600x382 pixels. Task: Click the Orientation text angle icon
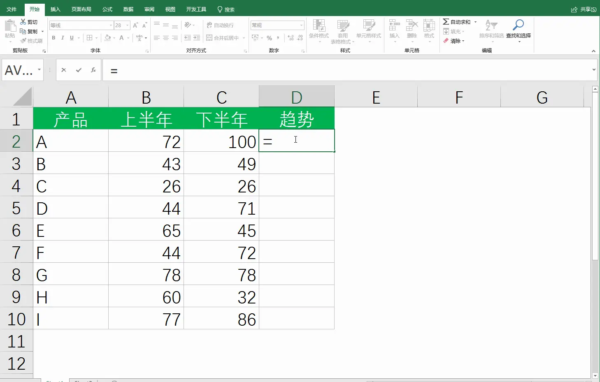click(x=188, y=25)
